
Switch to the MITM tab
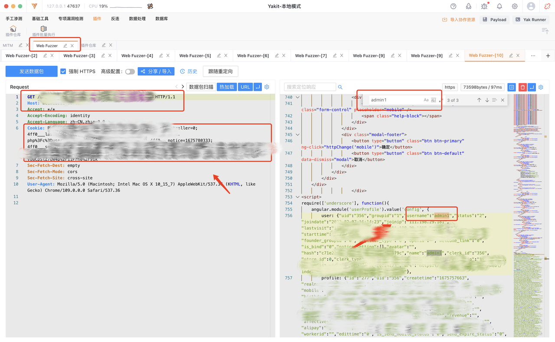pos(8,45)
